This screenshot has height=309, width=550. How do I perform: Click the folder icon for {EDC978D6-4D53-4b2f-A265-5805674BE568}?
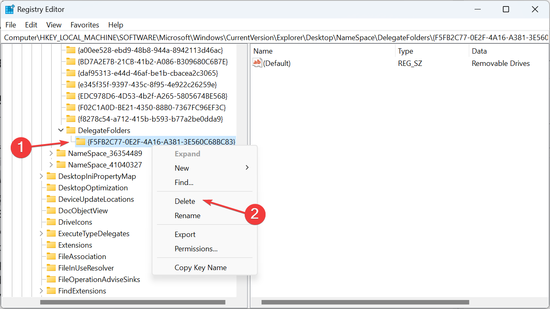(71, 96)
